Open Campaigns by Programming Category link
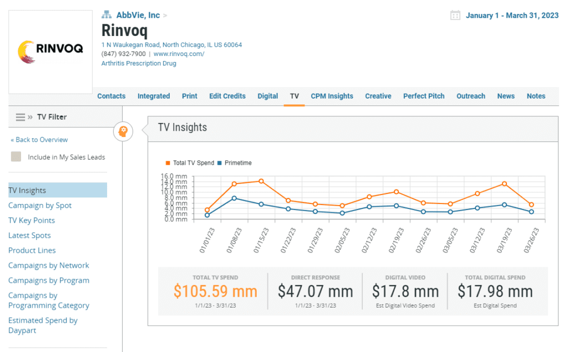 (x=49, y=300)
